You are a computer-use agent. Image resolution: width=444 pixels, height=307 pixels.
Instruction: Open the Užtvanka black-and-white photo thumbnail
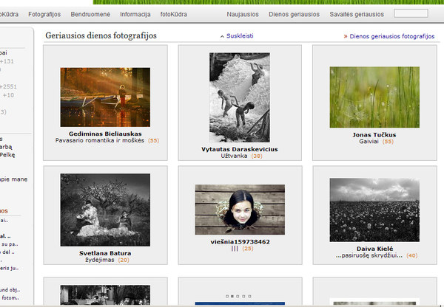click(x=239, y=97)
